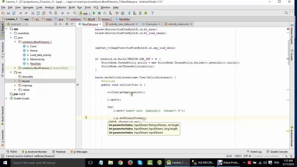The height and width of the screenshot is (167, 297).
Task: Run the app with green play icon
Action: (x=94, y=13)
